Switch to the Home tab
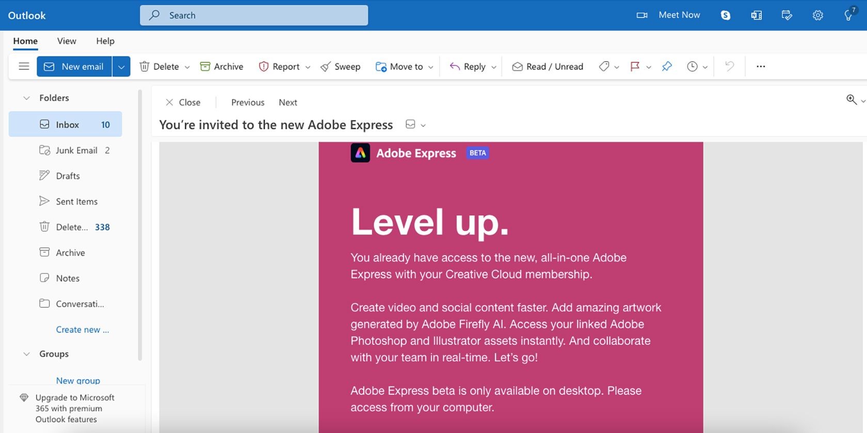Screen dimensions: 867x433 pyautogui.click(x=25, y=41)
